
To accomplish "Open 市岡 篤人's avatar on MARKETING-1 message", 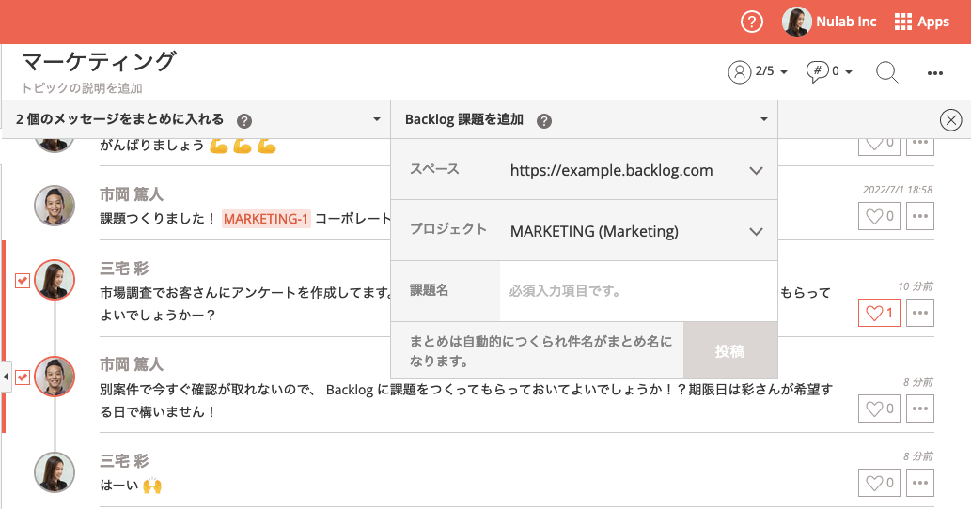I will point(55,206).
